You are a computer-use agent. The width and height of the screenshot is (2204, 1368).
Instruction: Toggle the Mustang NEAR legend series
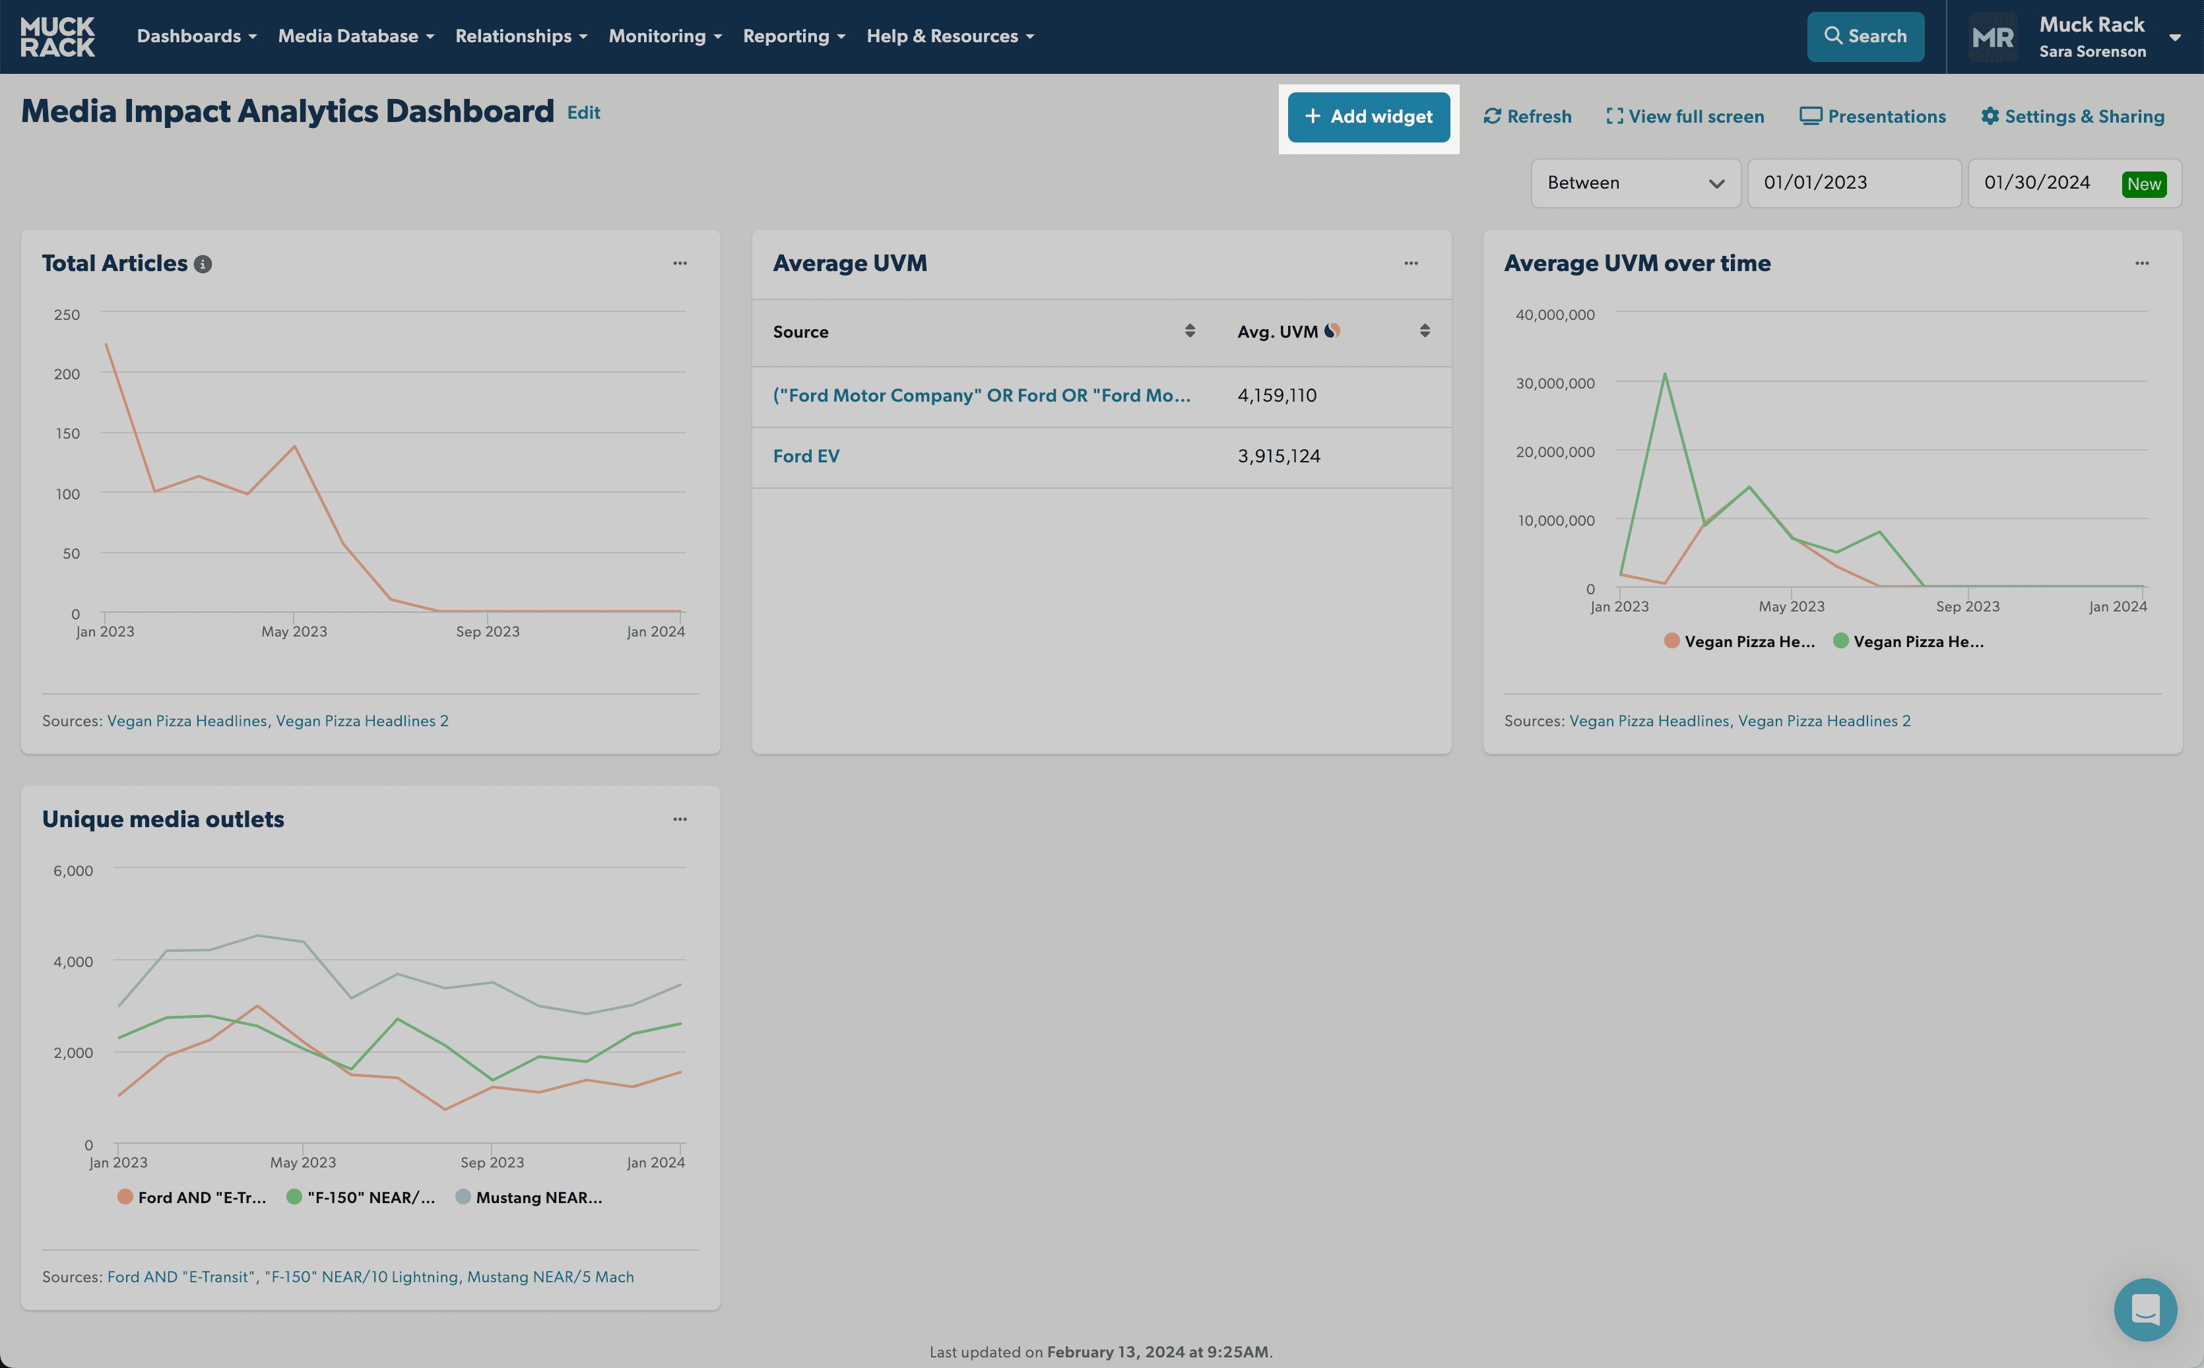529,1197
